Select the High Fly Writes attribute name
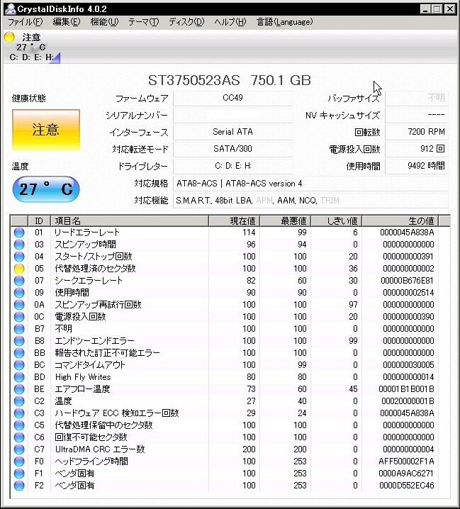Screen dimensions: 460x509 83,377
